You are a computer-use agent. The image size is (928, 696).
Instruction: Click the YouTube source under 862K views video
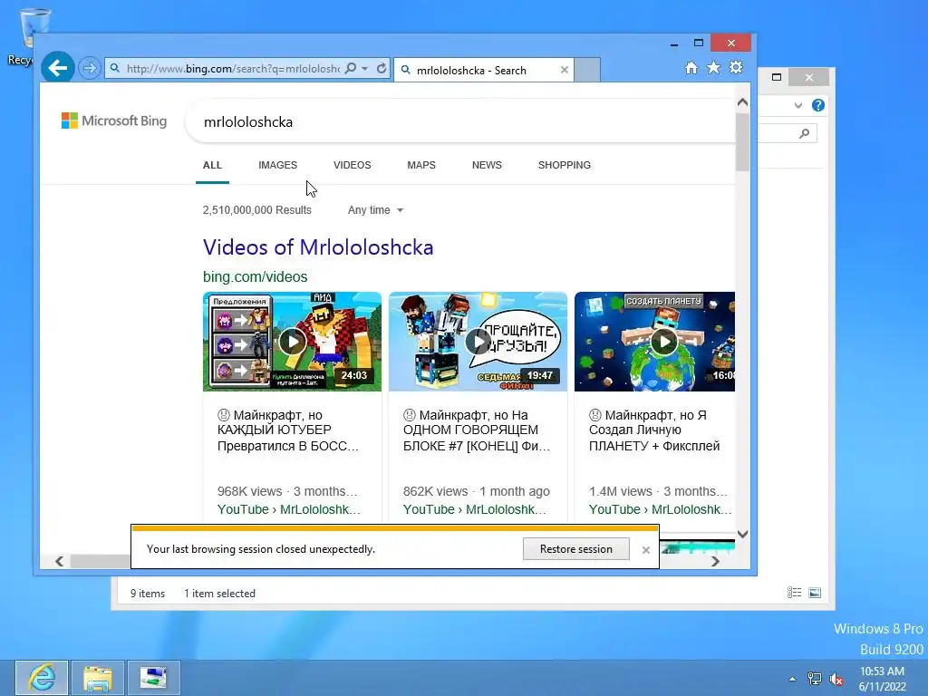click(x=475, y=509)
